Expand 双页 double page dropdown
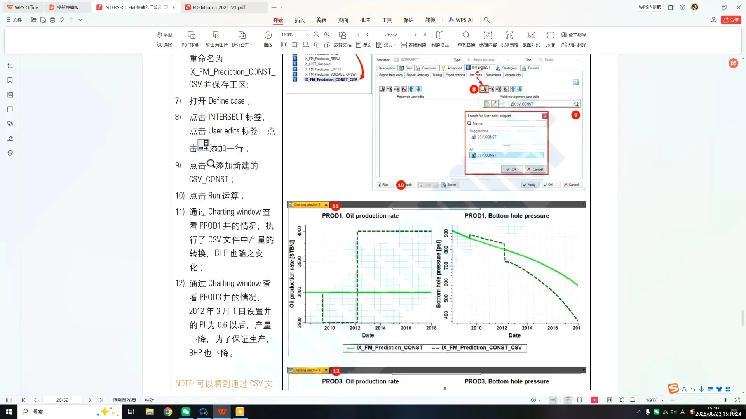 (x=395, y=45)
